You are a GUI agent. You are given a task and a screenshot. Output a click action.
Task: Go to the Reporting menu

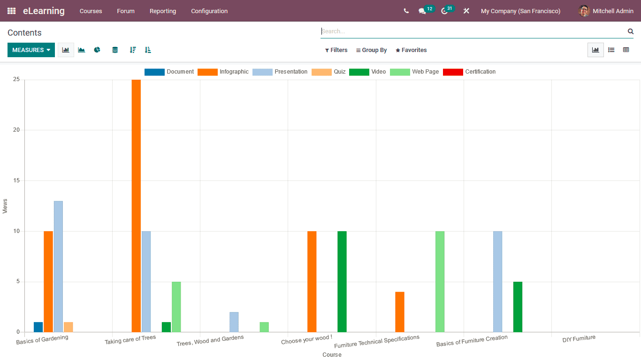163,11
